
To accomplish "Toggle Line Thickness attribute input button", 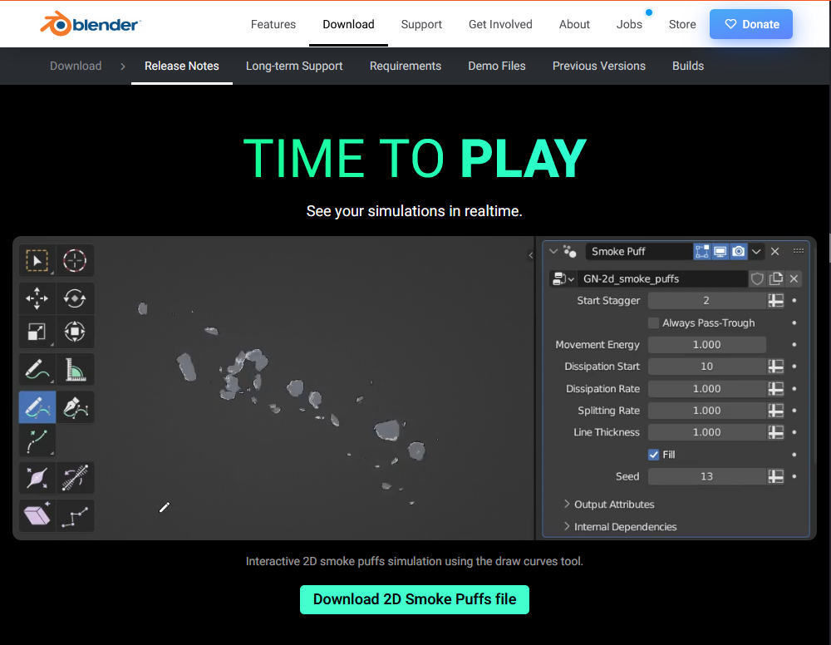I will pyautogui.click(x=776, y=432).
